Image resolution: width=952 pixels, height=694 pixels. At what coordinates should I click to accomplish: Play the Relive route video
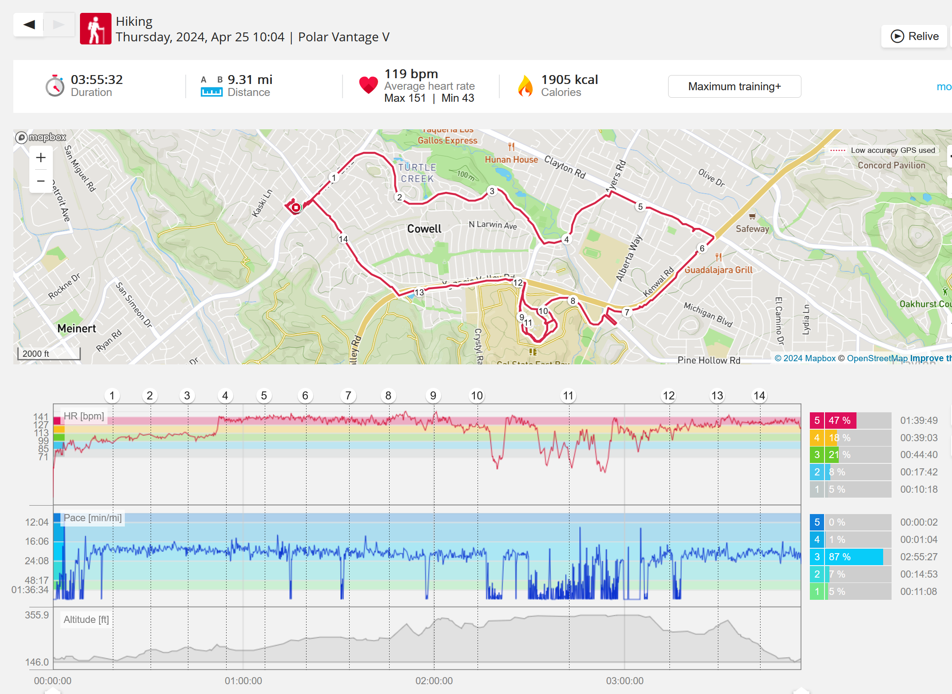click(x=915, y=36)
